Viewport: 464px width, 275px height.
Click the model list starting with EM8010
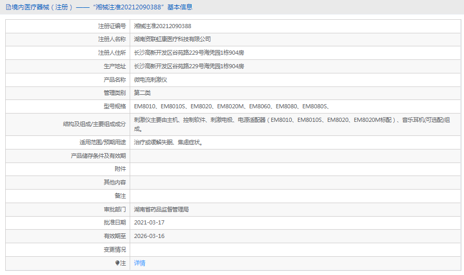tap(232, 106)
